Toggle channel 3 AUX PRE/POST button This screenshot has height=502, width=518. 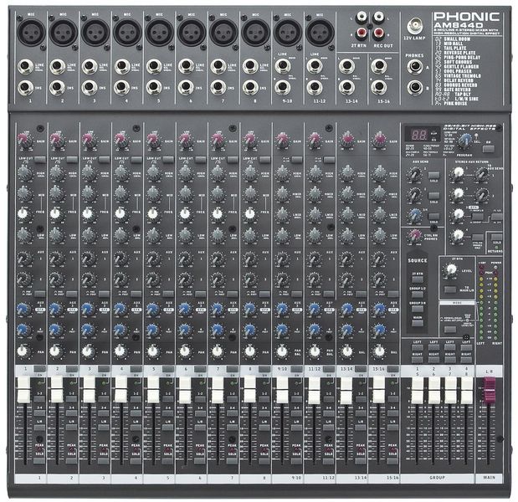104,294
